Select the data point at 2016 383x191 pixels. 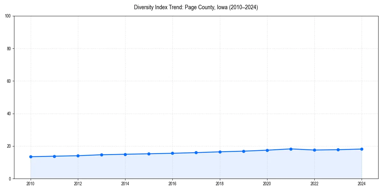172,153
